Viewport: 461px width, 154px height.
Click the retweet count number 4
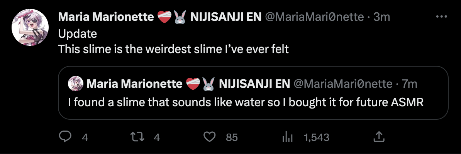(157, 137)
